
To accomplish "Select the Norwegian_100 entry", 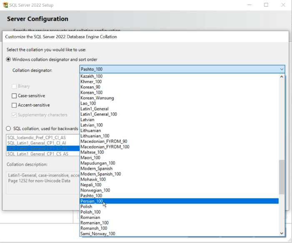I will [179, 190].
